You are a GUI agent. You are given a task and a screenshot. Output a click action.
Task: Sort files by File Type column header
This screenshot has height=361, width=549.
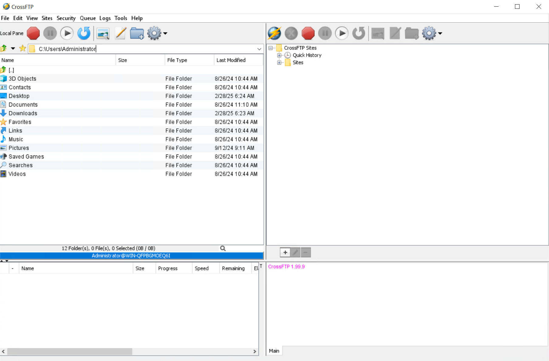click(x=190, y=60)
